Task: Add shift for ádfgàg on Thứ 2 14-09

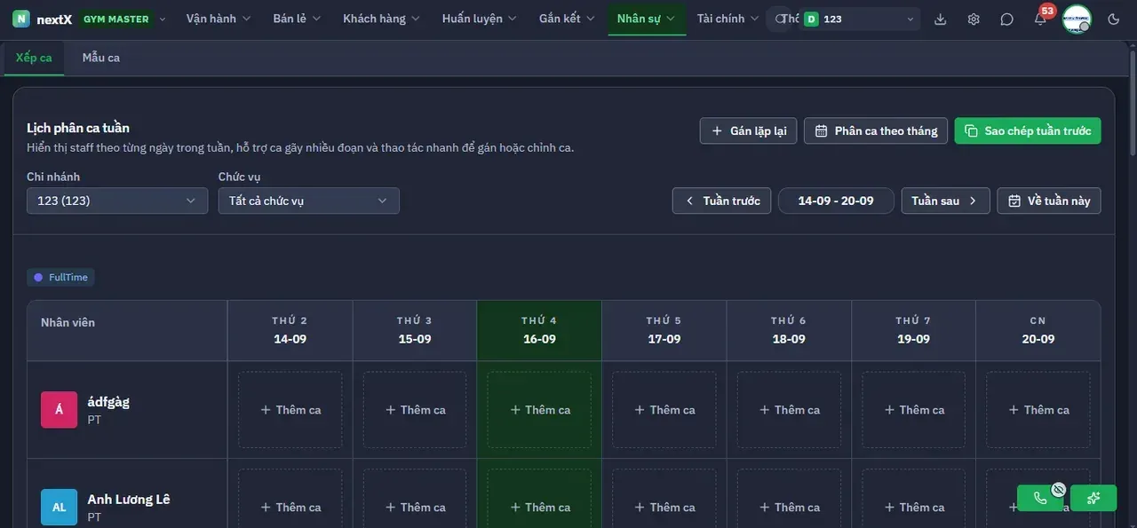Action: tap(290, 410)
